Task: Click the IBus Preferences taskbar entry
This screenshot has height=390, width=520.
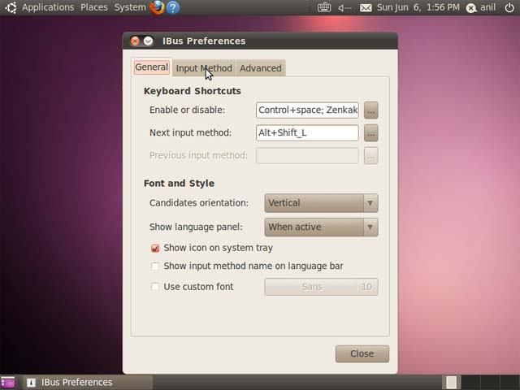Action: (x=87, y=383)
